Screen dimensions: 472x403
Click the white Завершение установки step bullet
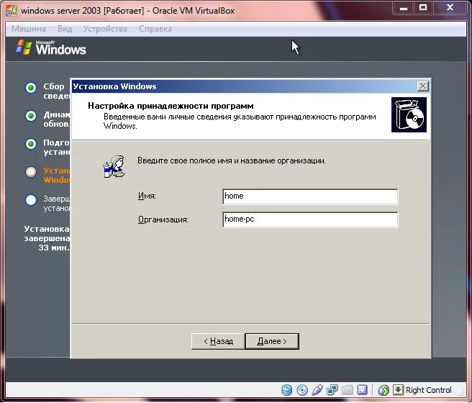(x=31, y=200)
